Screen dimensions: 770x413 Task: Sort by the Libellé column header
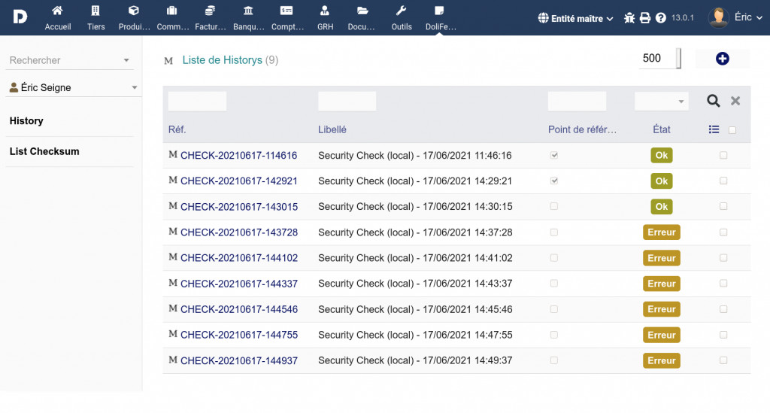[x=332, y=129]
